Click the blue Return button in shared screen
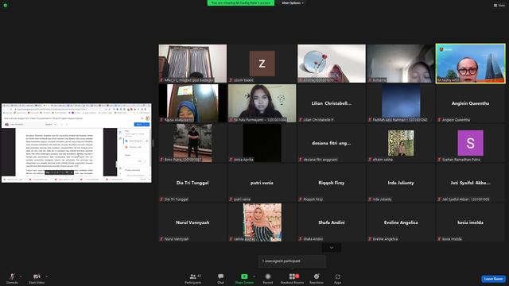 (139, 124)
